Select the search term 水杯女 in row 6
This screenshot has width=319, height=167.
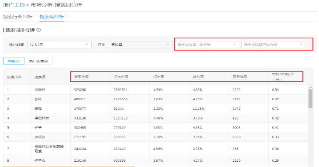[40, 137]
